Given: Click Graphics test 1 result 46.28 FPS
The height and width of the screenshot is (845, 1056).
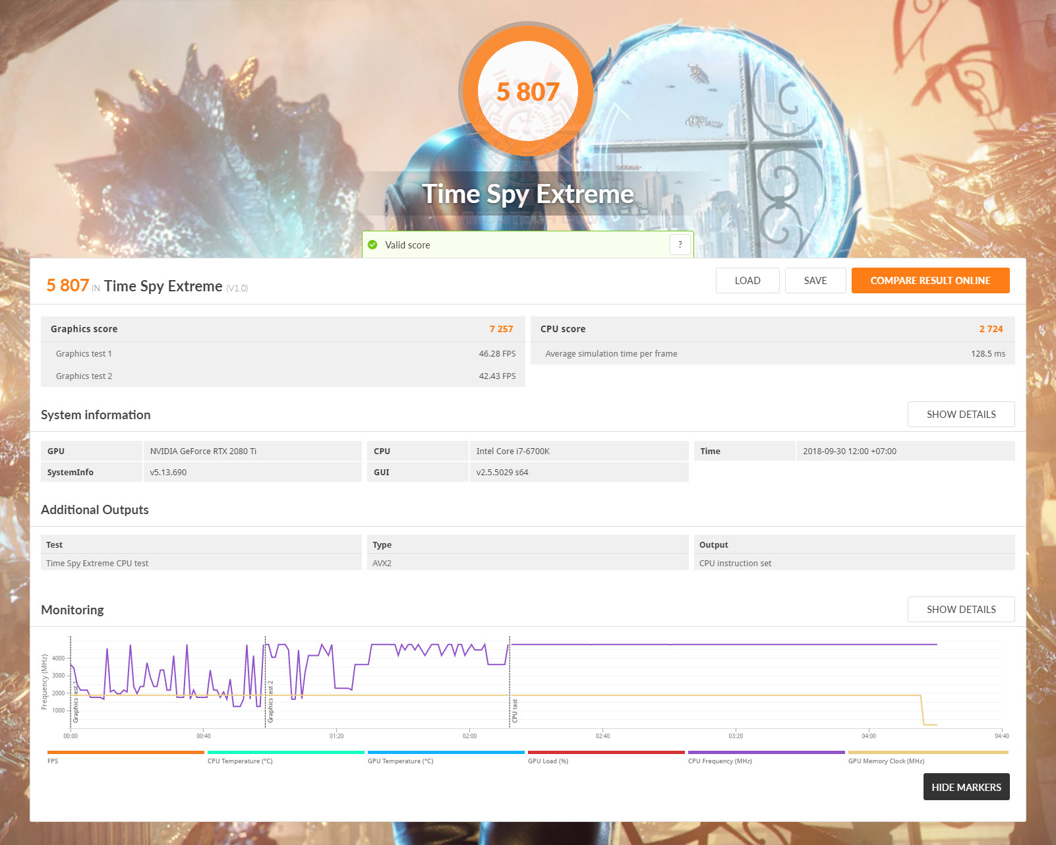Looking at the screenshot, I should 497,354.
